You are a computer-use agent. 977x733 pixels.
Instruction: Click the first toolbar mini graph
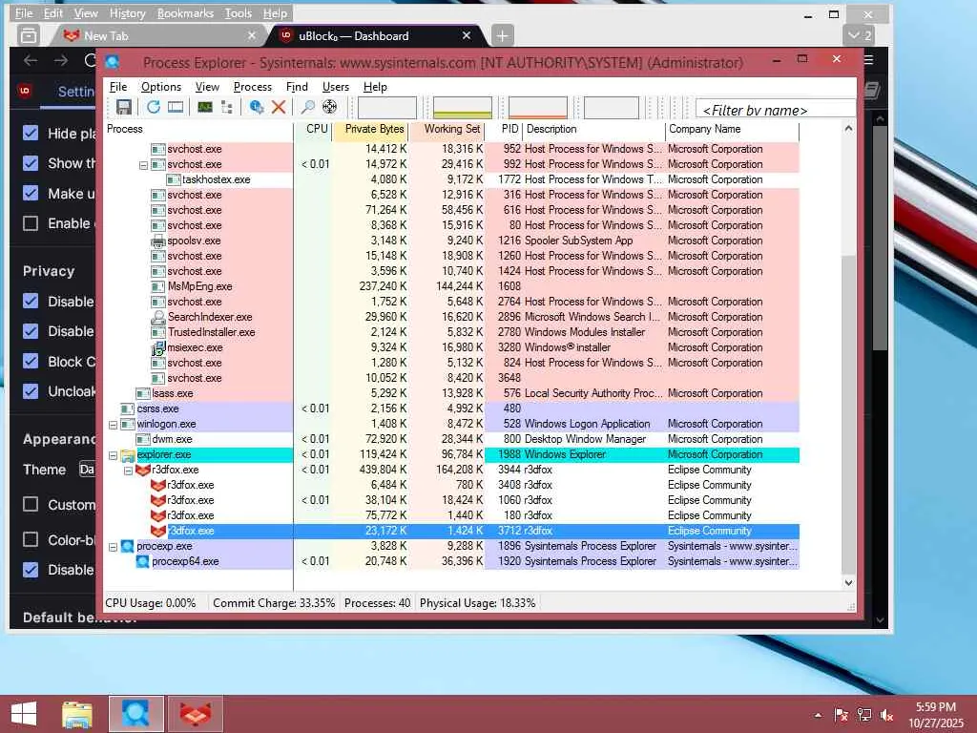point(387,107)
